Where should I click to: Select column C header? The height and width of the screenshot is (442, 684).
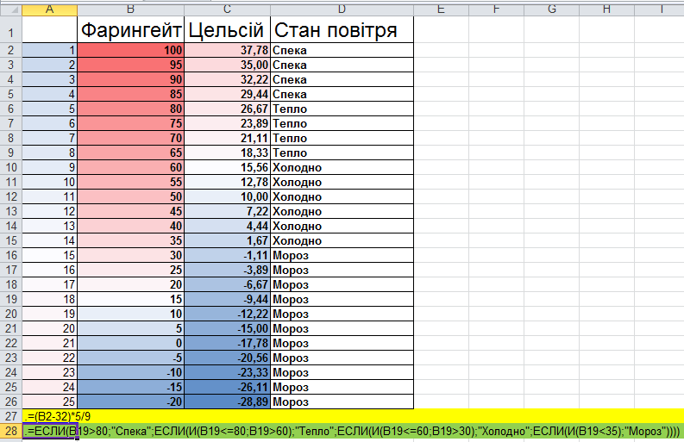click(x=227, y=10)
